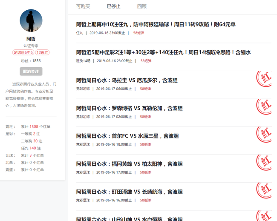Click the 胜负14场 category label
This screenshot has width=277, height=221.
coord(83,61)
